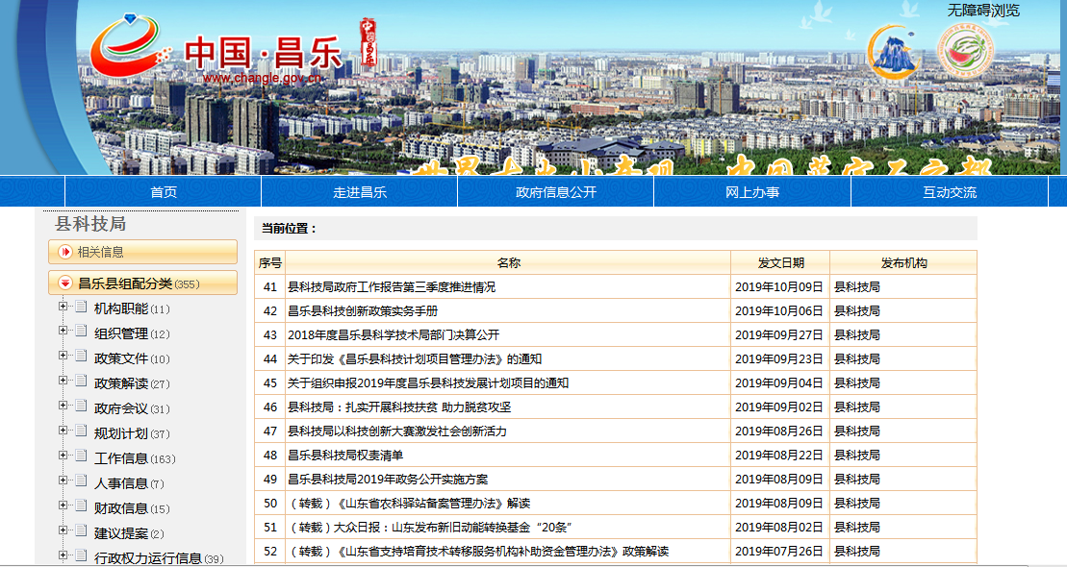Click the document icon next to 财政信息
The width and height of the screenshot is (1067, 567).
[81, 506]
